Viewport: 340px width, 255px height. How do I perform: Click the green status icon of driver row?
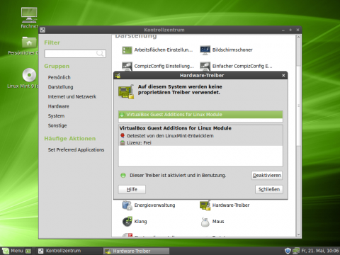tap(122, 115)
